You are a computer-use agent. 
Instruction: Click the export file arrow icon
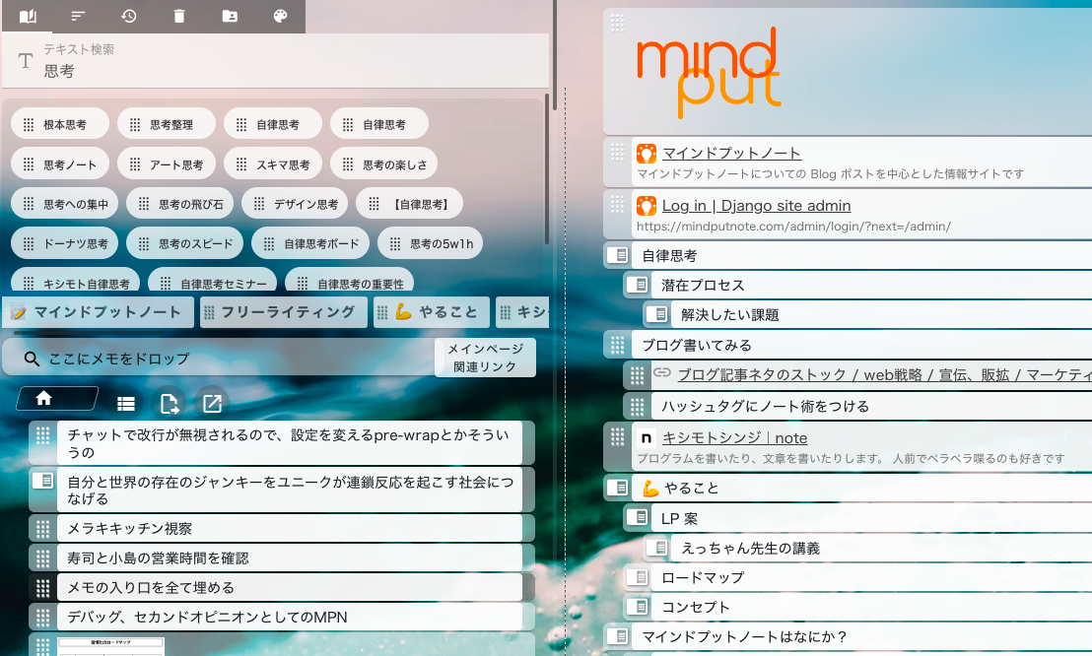point(170,403)
